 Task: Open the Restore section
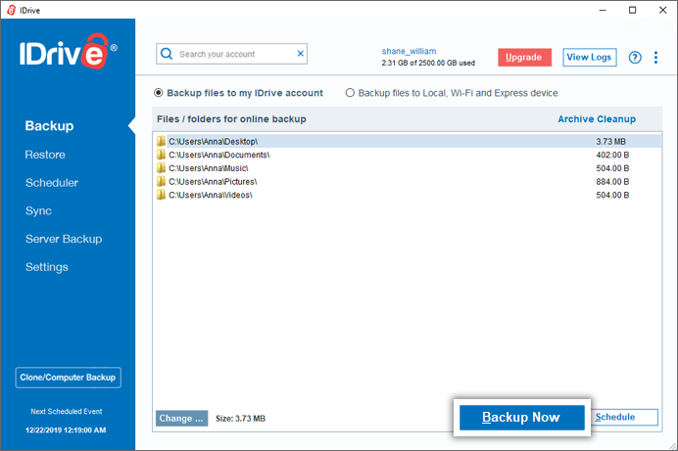point(45,155)
